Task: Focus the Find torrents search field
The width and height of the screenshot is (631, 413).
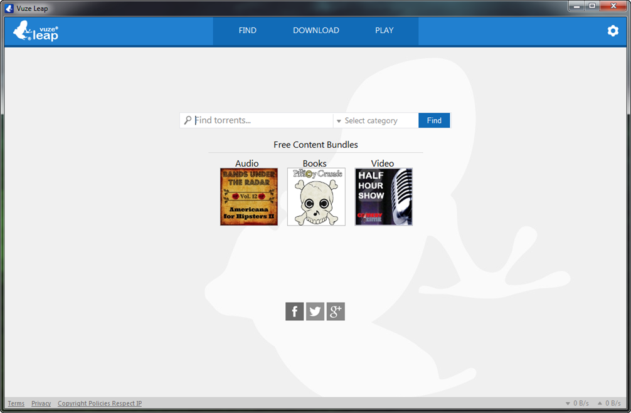Action: tap(257, 120)
